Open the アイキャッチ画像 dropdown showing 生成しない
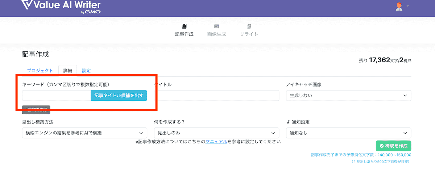 (x=348, y=96)
